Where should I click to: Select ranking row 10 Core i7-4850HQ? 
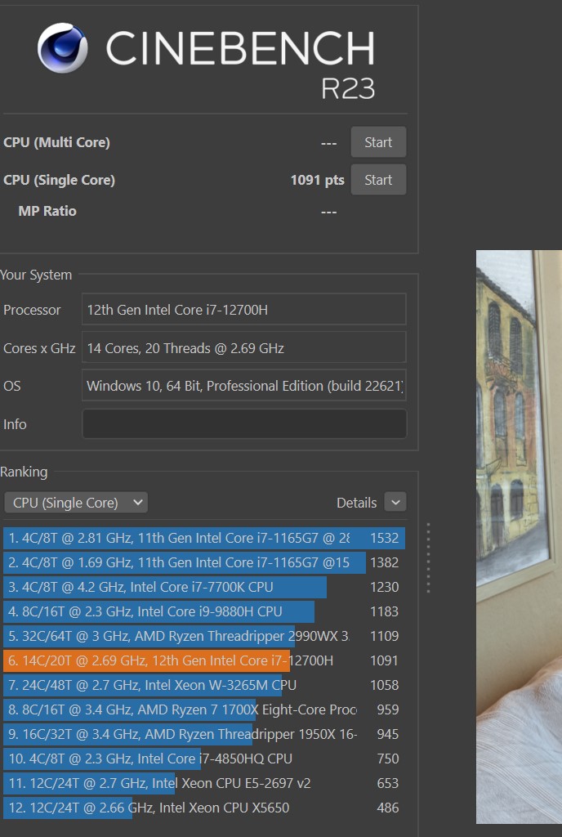(x=204, y=759)
